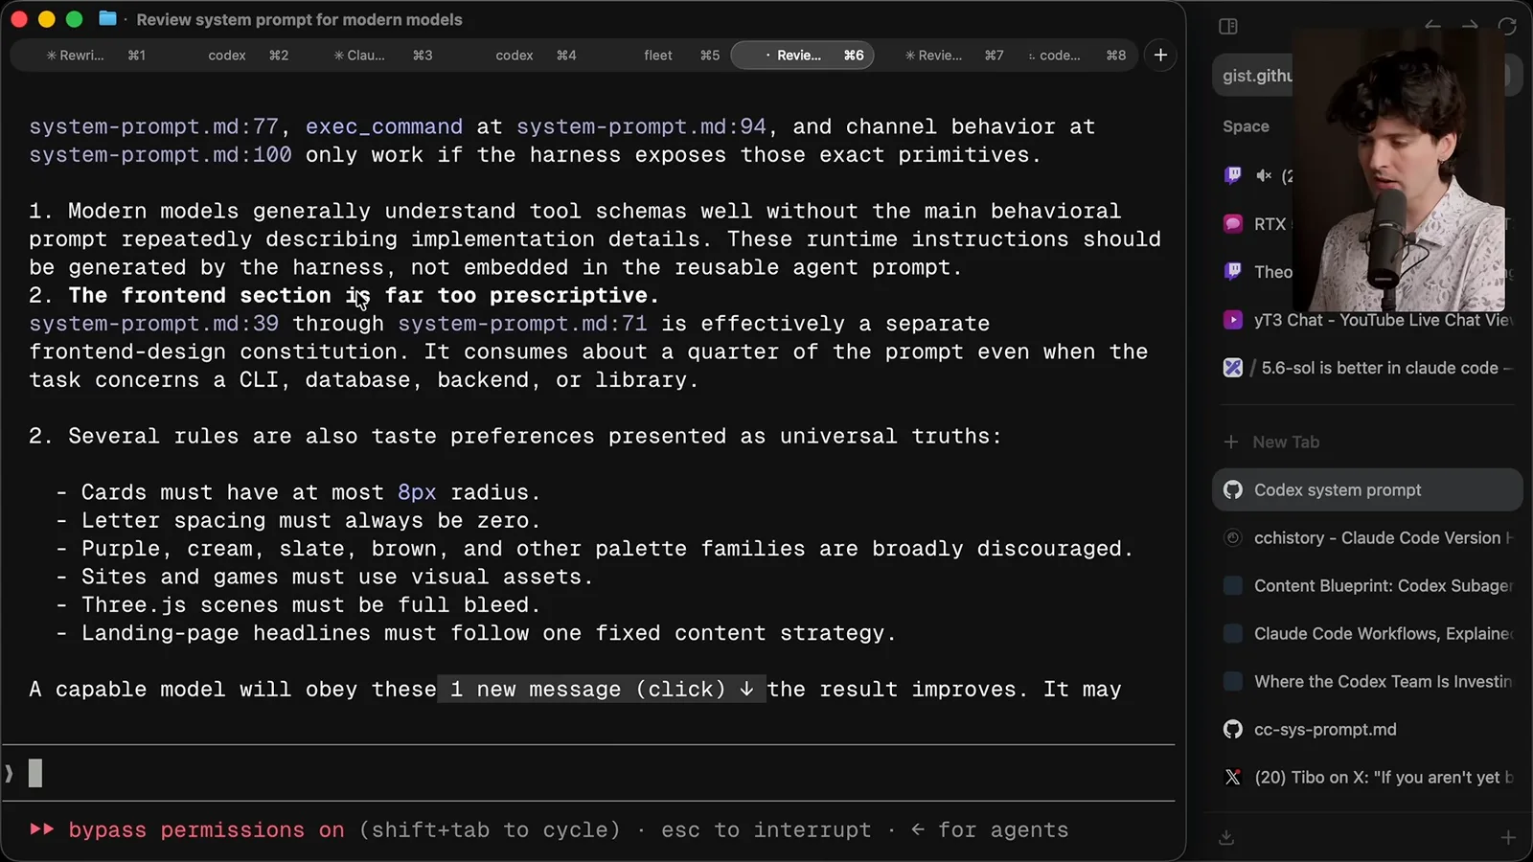Viewport: 1533px width, 862px height.
Task: Open the cc-sys-prompt.md GitHub tab
Action: [x=1367, y=729]
